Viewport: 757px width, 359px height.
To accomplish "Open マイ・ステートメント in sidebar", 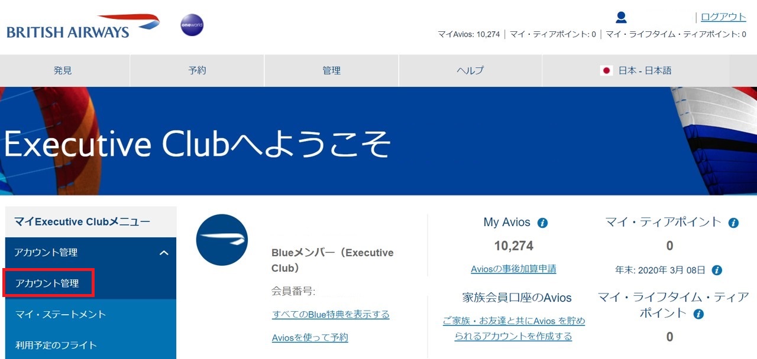I will point(60,314).
